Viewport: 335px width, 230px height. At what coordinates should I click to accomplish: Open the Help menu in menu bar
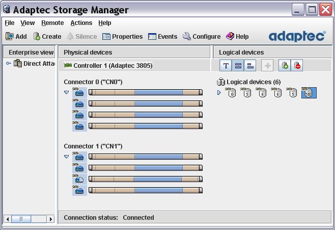pos(105,22)
